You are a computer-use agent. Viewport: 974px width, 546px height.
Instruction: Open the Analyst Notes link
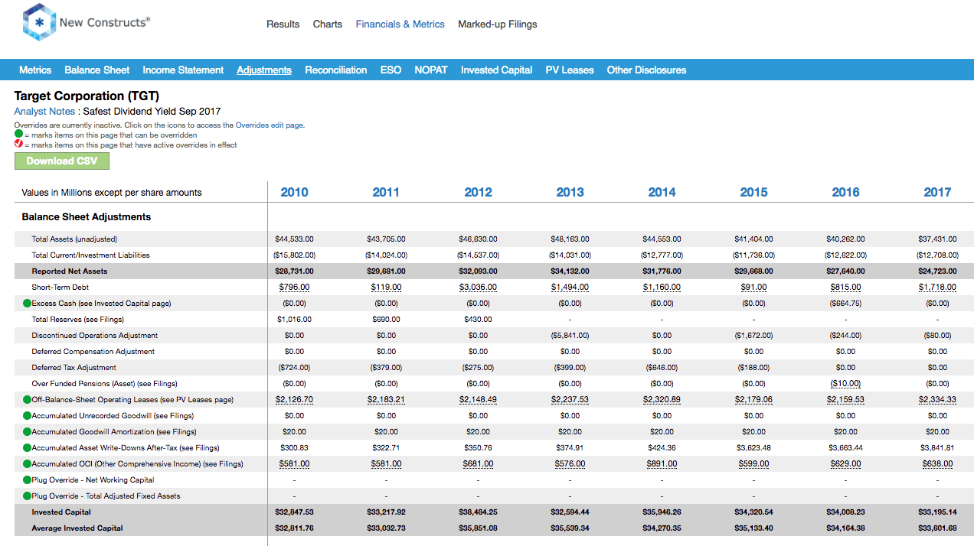point(44,112)
